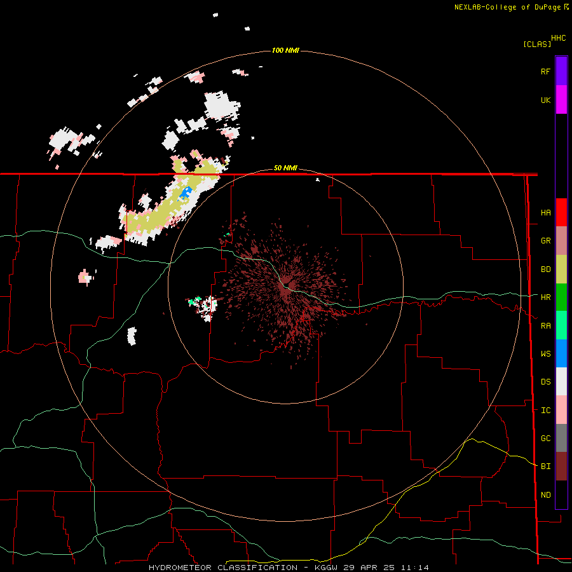Click the GC gray legend swatch
Screen dimensions: 572x572
[x=561, y=438]
